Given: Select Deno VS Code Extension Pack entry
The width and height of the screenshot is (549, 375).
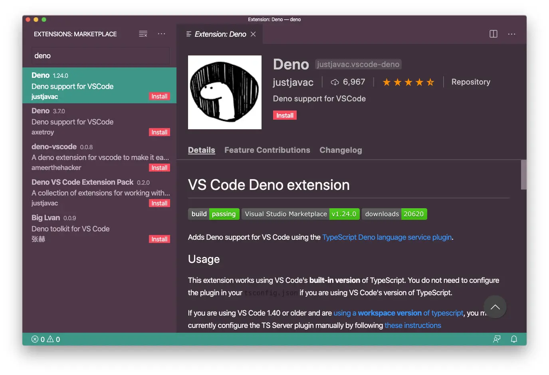Looking at the screenshot, I should [99, 192].
